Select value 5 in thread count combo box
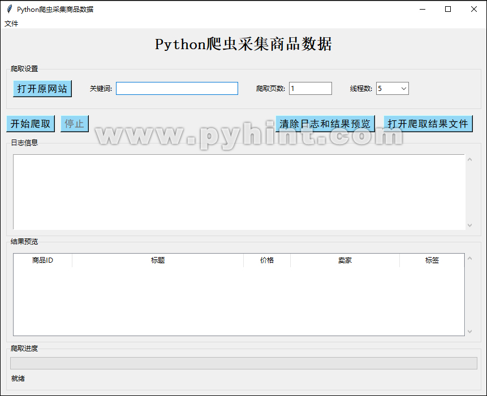 click(387, 88)
